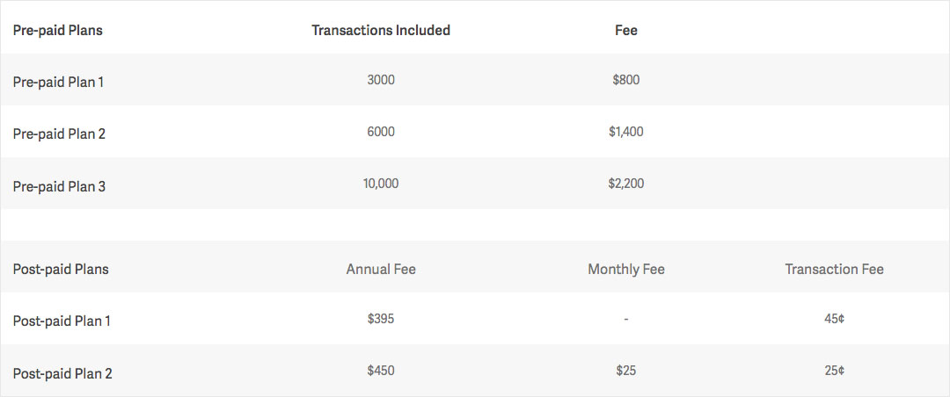950x397 pixels.
Task: Click the $395 annual fee value
Action: 381,319
